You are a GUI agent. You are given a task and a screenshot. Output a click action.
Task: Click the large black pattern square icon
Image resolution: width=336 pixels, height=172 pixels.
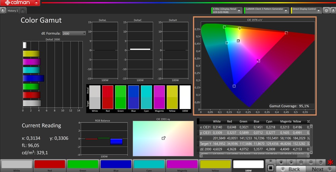point(271,167)
